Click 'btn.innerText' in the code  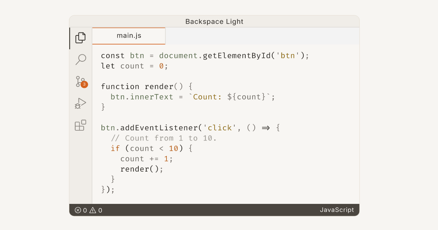[x=142, y=97]
